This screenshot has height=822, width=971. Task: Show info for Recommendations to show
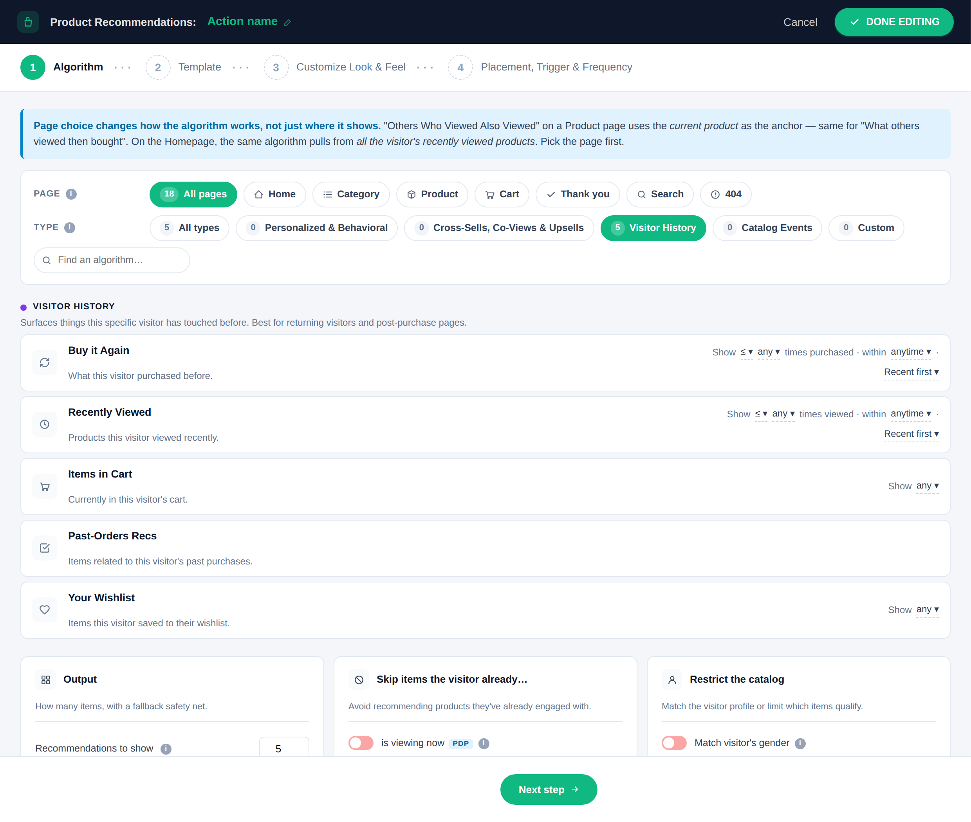[x=166, y=749]
